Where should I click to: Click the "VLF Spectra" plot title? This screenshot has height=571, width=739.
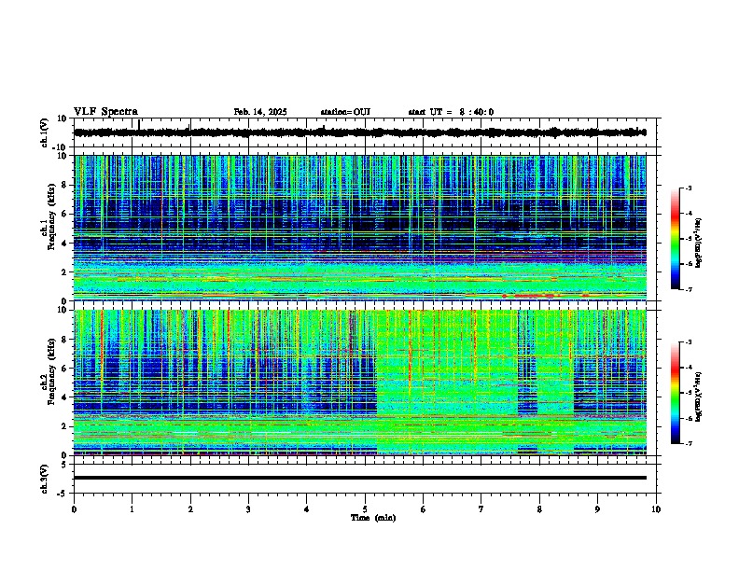[x=105, y=112]
